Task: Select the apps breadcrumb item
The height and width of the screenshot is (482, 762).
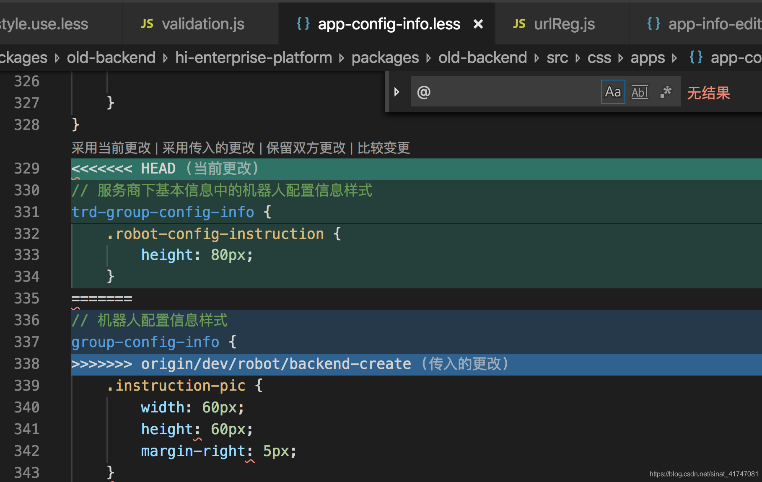Action: coord(648,57)
